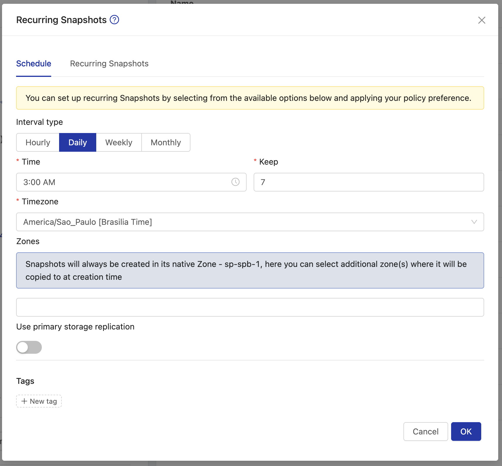Viewport: 502px width, 466px height.
Task: Select the Hourly interval type
Action: [38, 142]
